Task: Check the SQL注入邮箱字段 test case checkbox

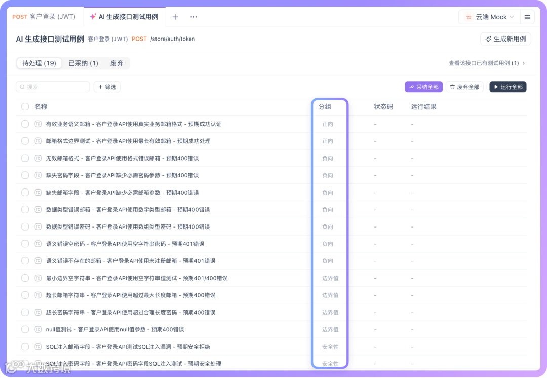Action: coord(25,346)
